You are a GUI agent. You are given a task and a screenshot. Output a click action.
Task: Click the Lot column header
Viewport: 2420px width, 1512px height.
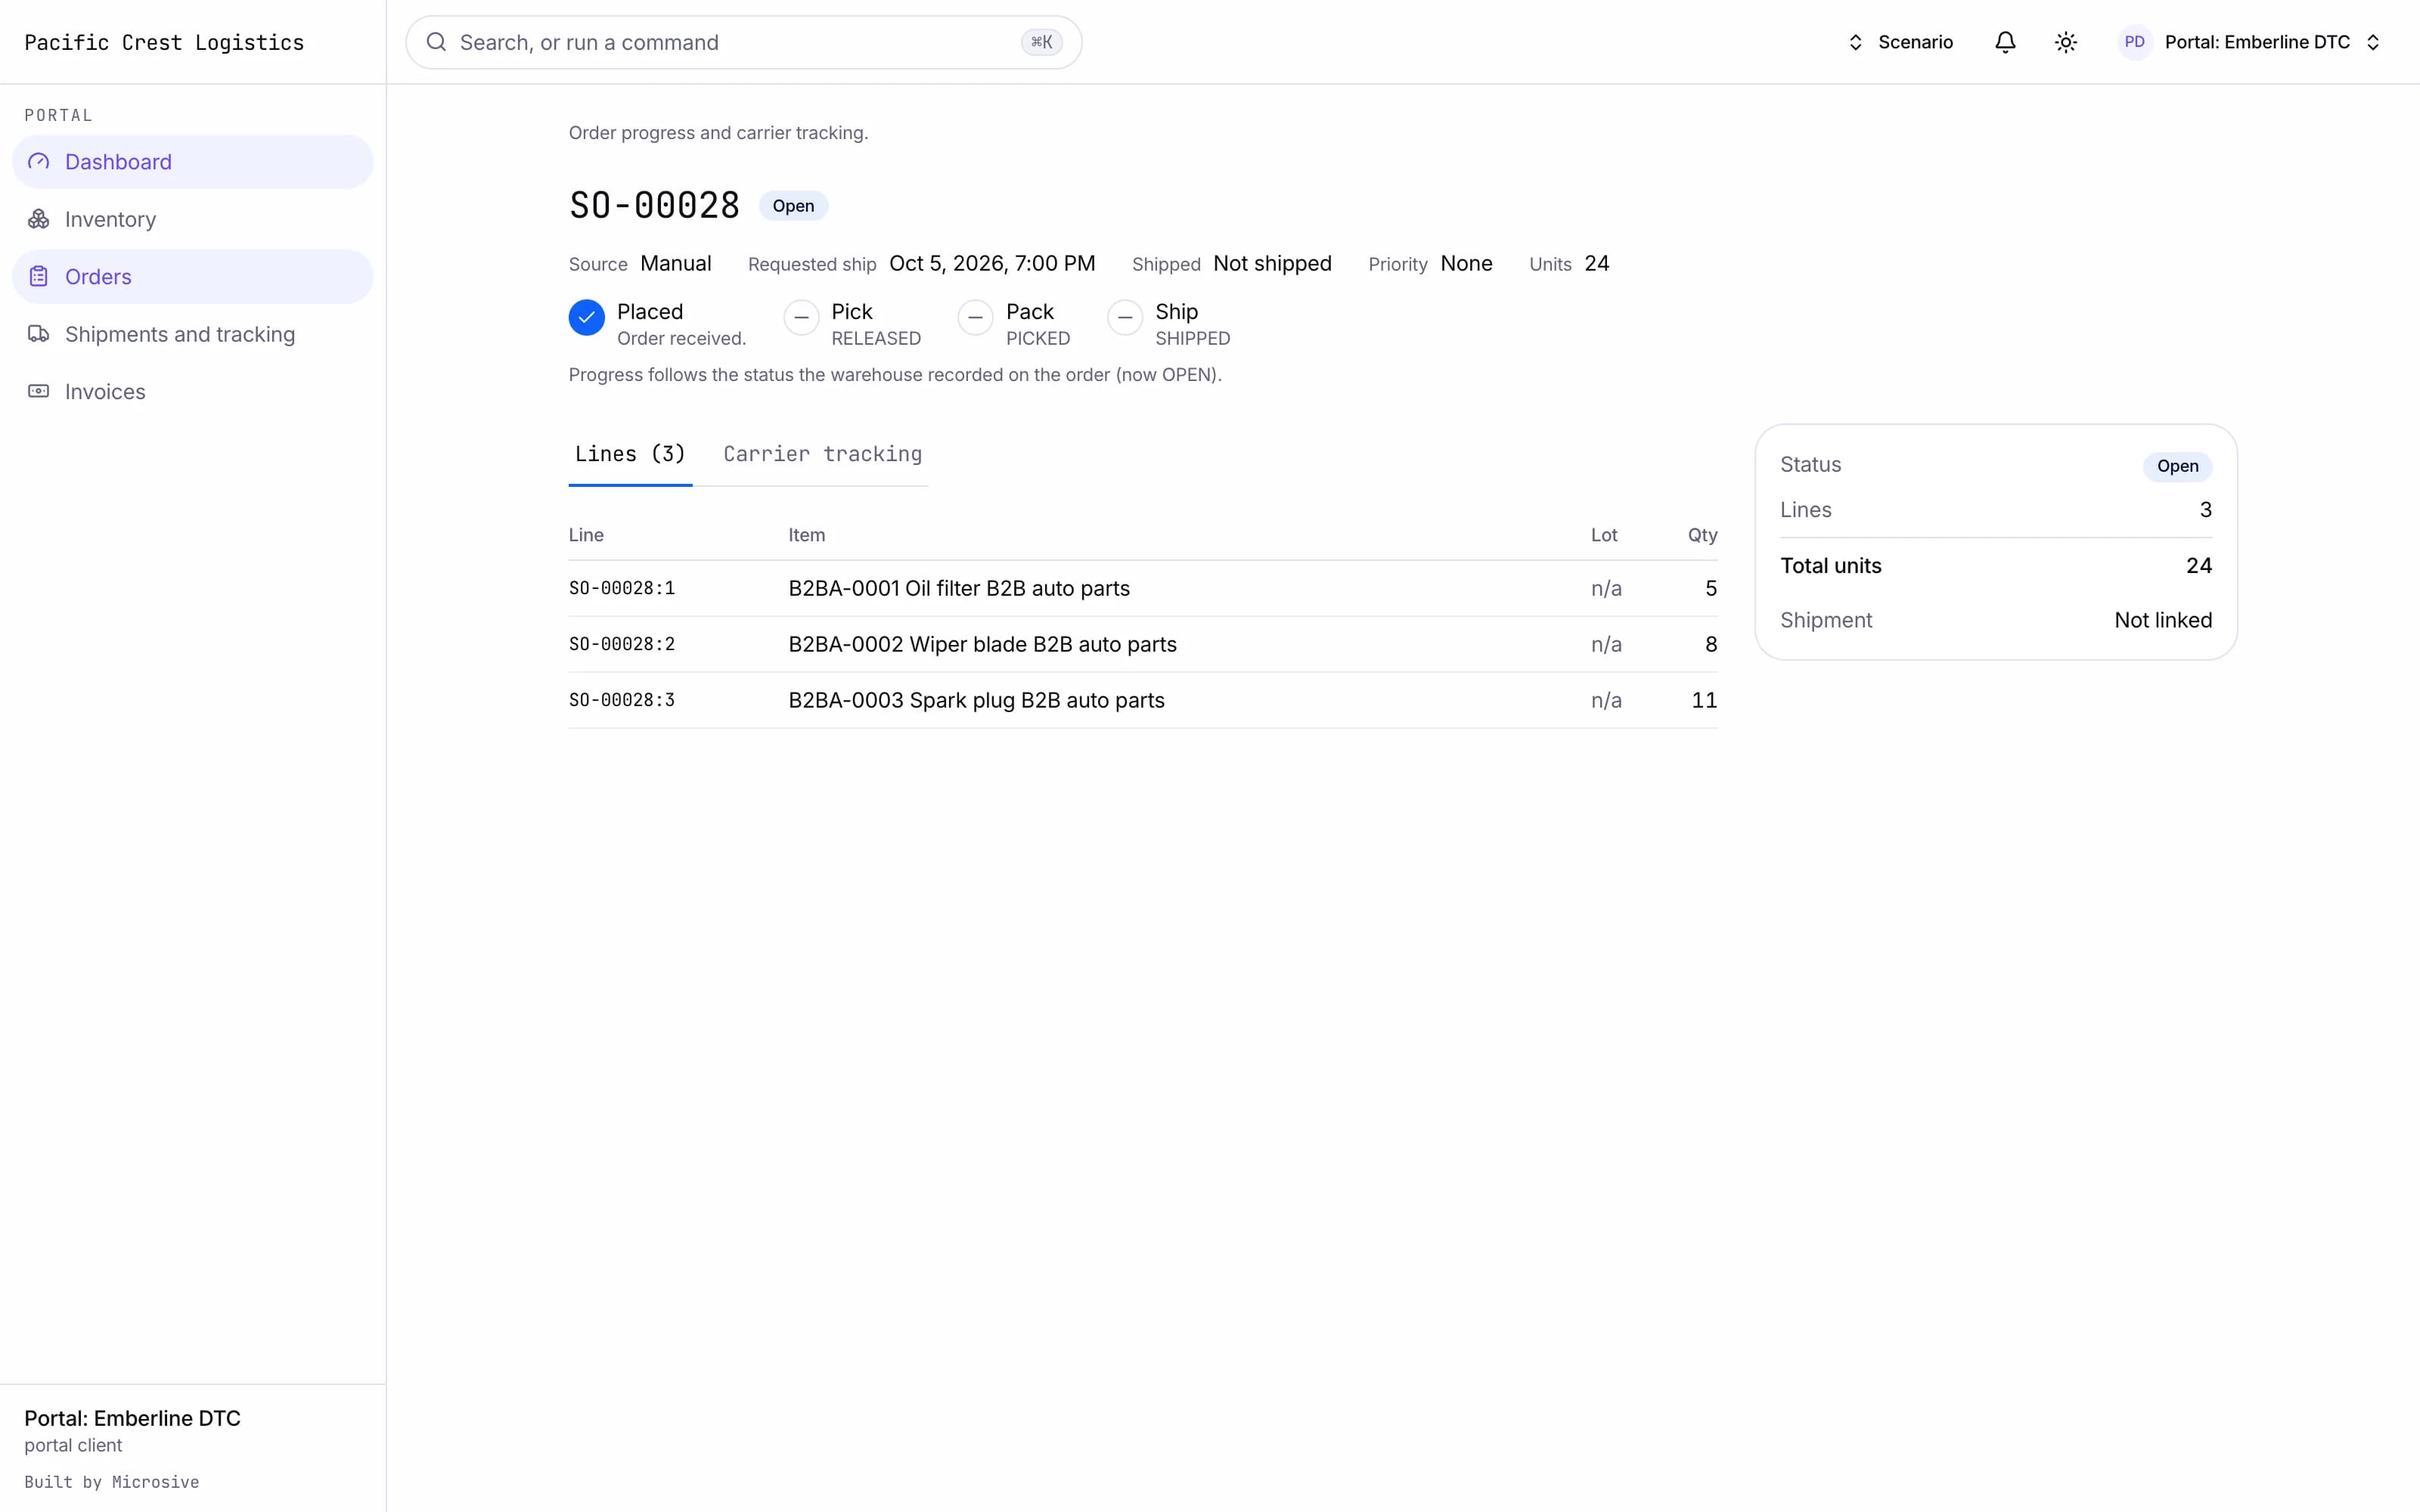[1604, 535]
